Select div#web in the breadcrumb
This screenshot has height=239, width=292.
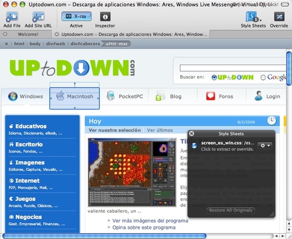[56, 44]
